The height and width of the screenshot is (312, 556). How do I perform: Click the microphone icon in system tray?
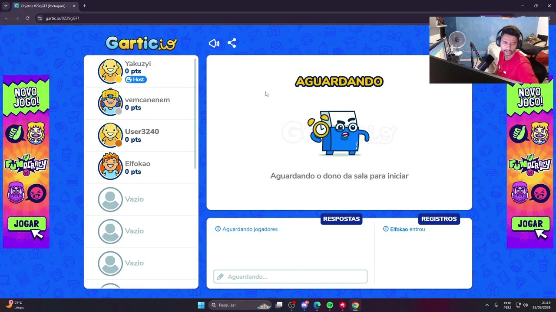pos(496,305)
